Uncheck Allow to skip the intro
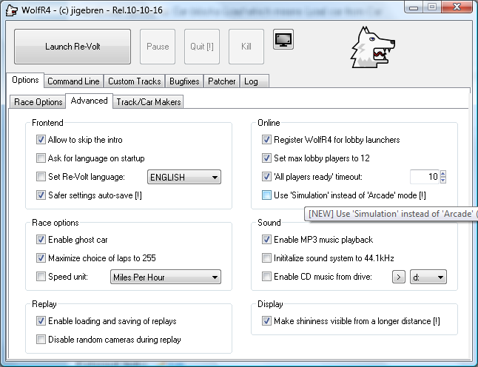The height and width of the screenshot is (367, 478). [41, 140]
